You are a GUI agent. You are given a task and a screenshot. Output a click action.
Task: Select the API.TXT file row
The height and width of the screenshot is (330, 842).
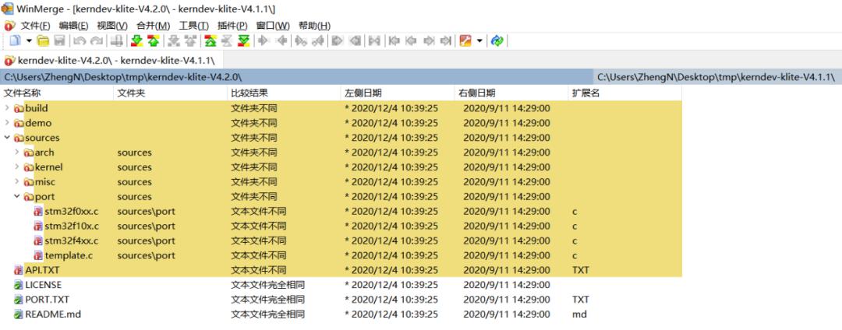[341, 270]
